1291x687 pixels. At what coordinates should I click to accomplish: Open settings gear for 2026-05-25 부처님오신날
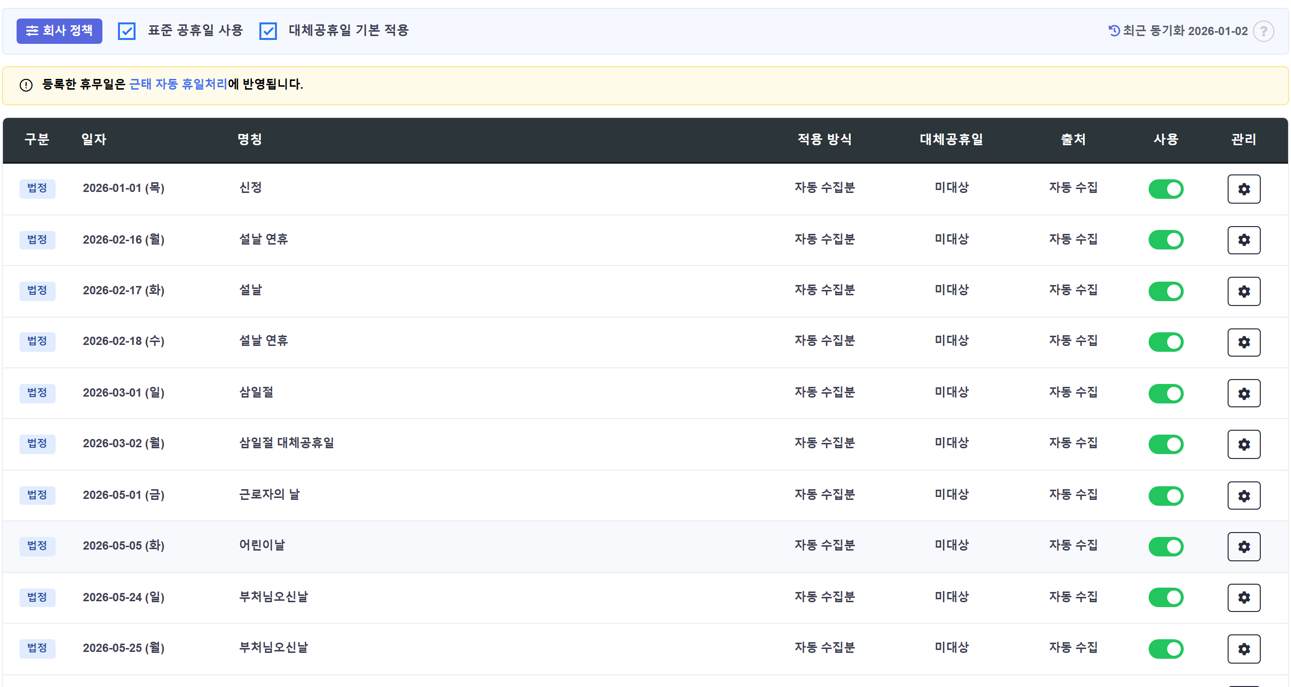click(1243, 649)
